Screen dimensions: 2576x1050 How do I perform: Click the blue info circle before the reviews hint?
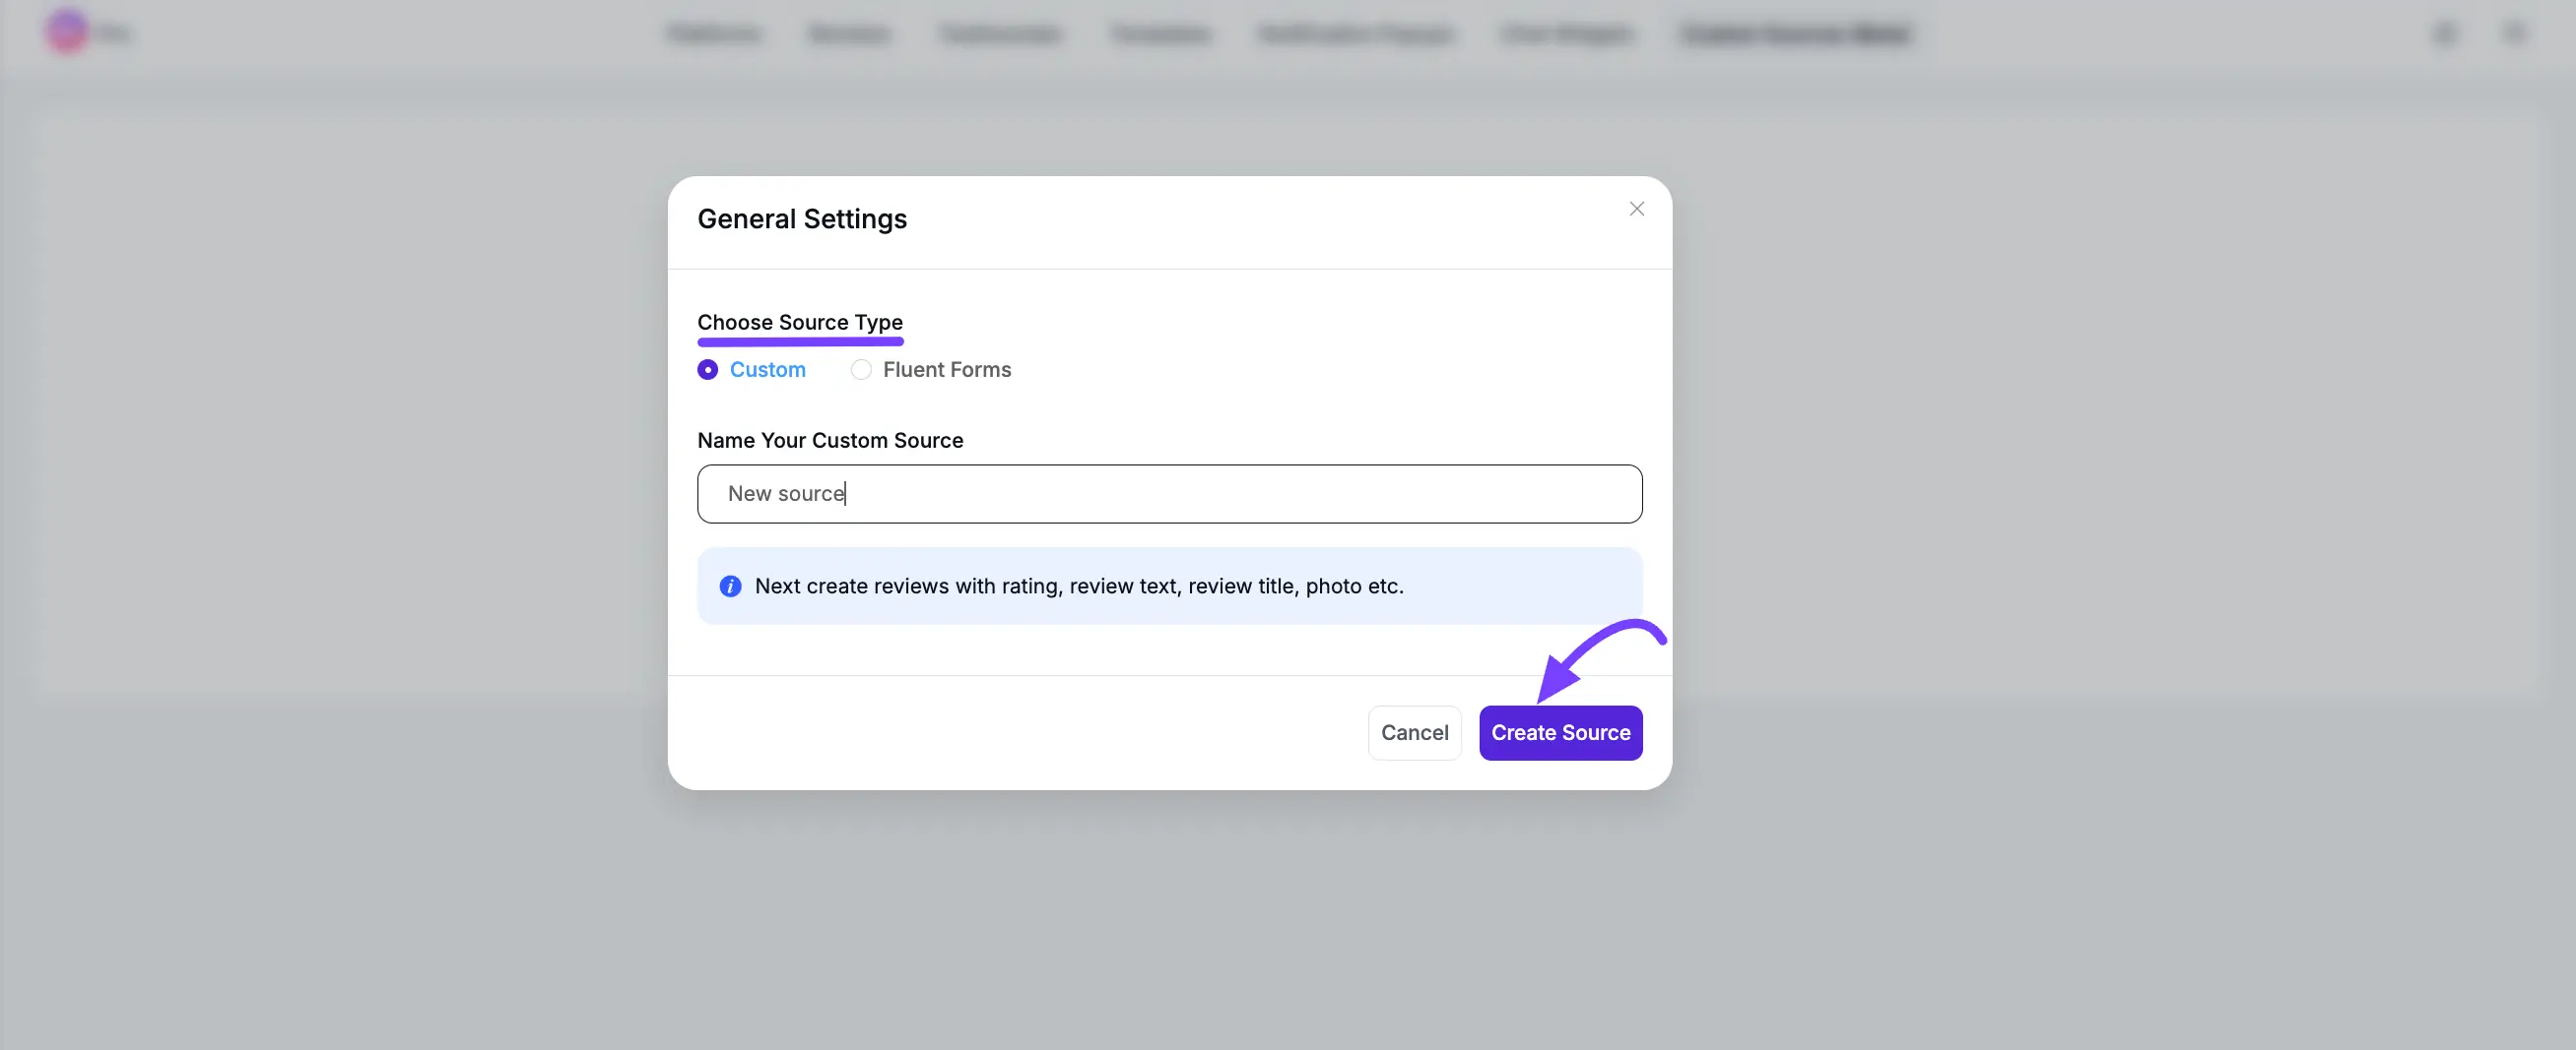(x=731, y=587)
